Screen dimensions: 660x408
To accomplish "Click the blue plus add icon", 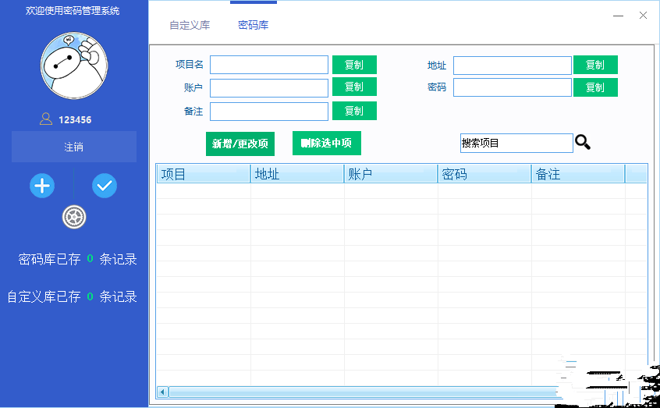I will pyautogui.click(x=42, y=186).
